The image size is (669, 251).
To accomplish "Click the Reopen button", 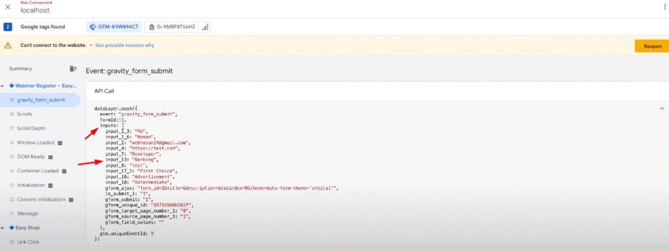I will tap(653, 46).
